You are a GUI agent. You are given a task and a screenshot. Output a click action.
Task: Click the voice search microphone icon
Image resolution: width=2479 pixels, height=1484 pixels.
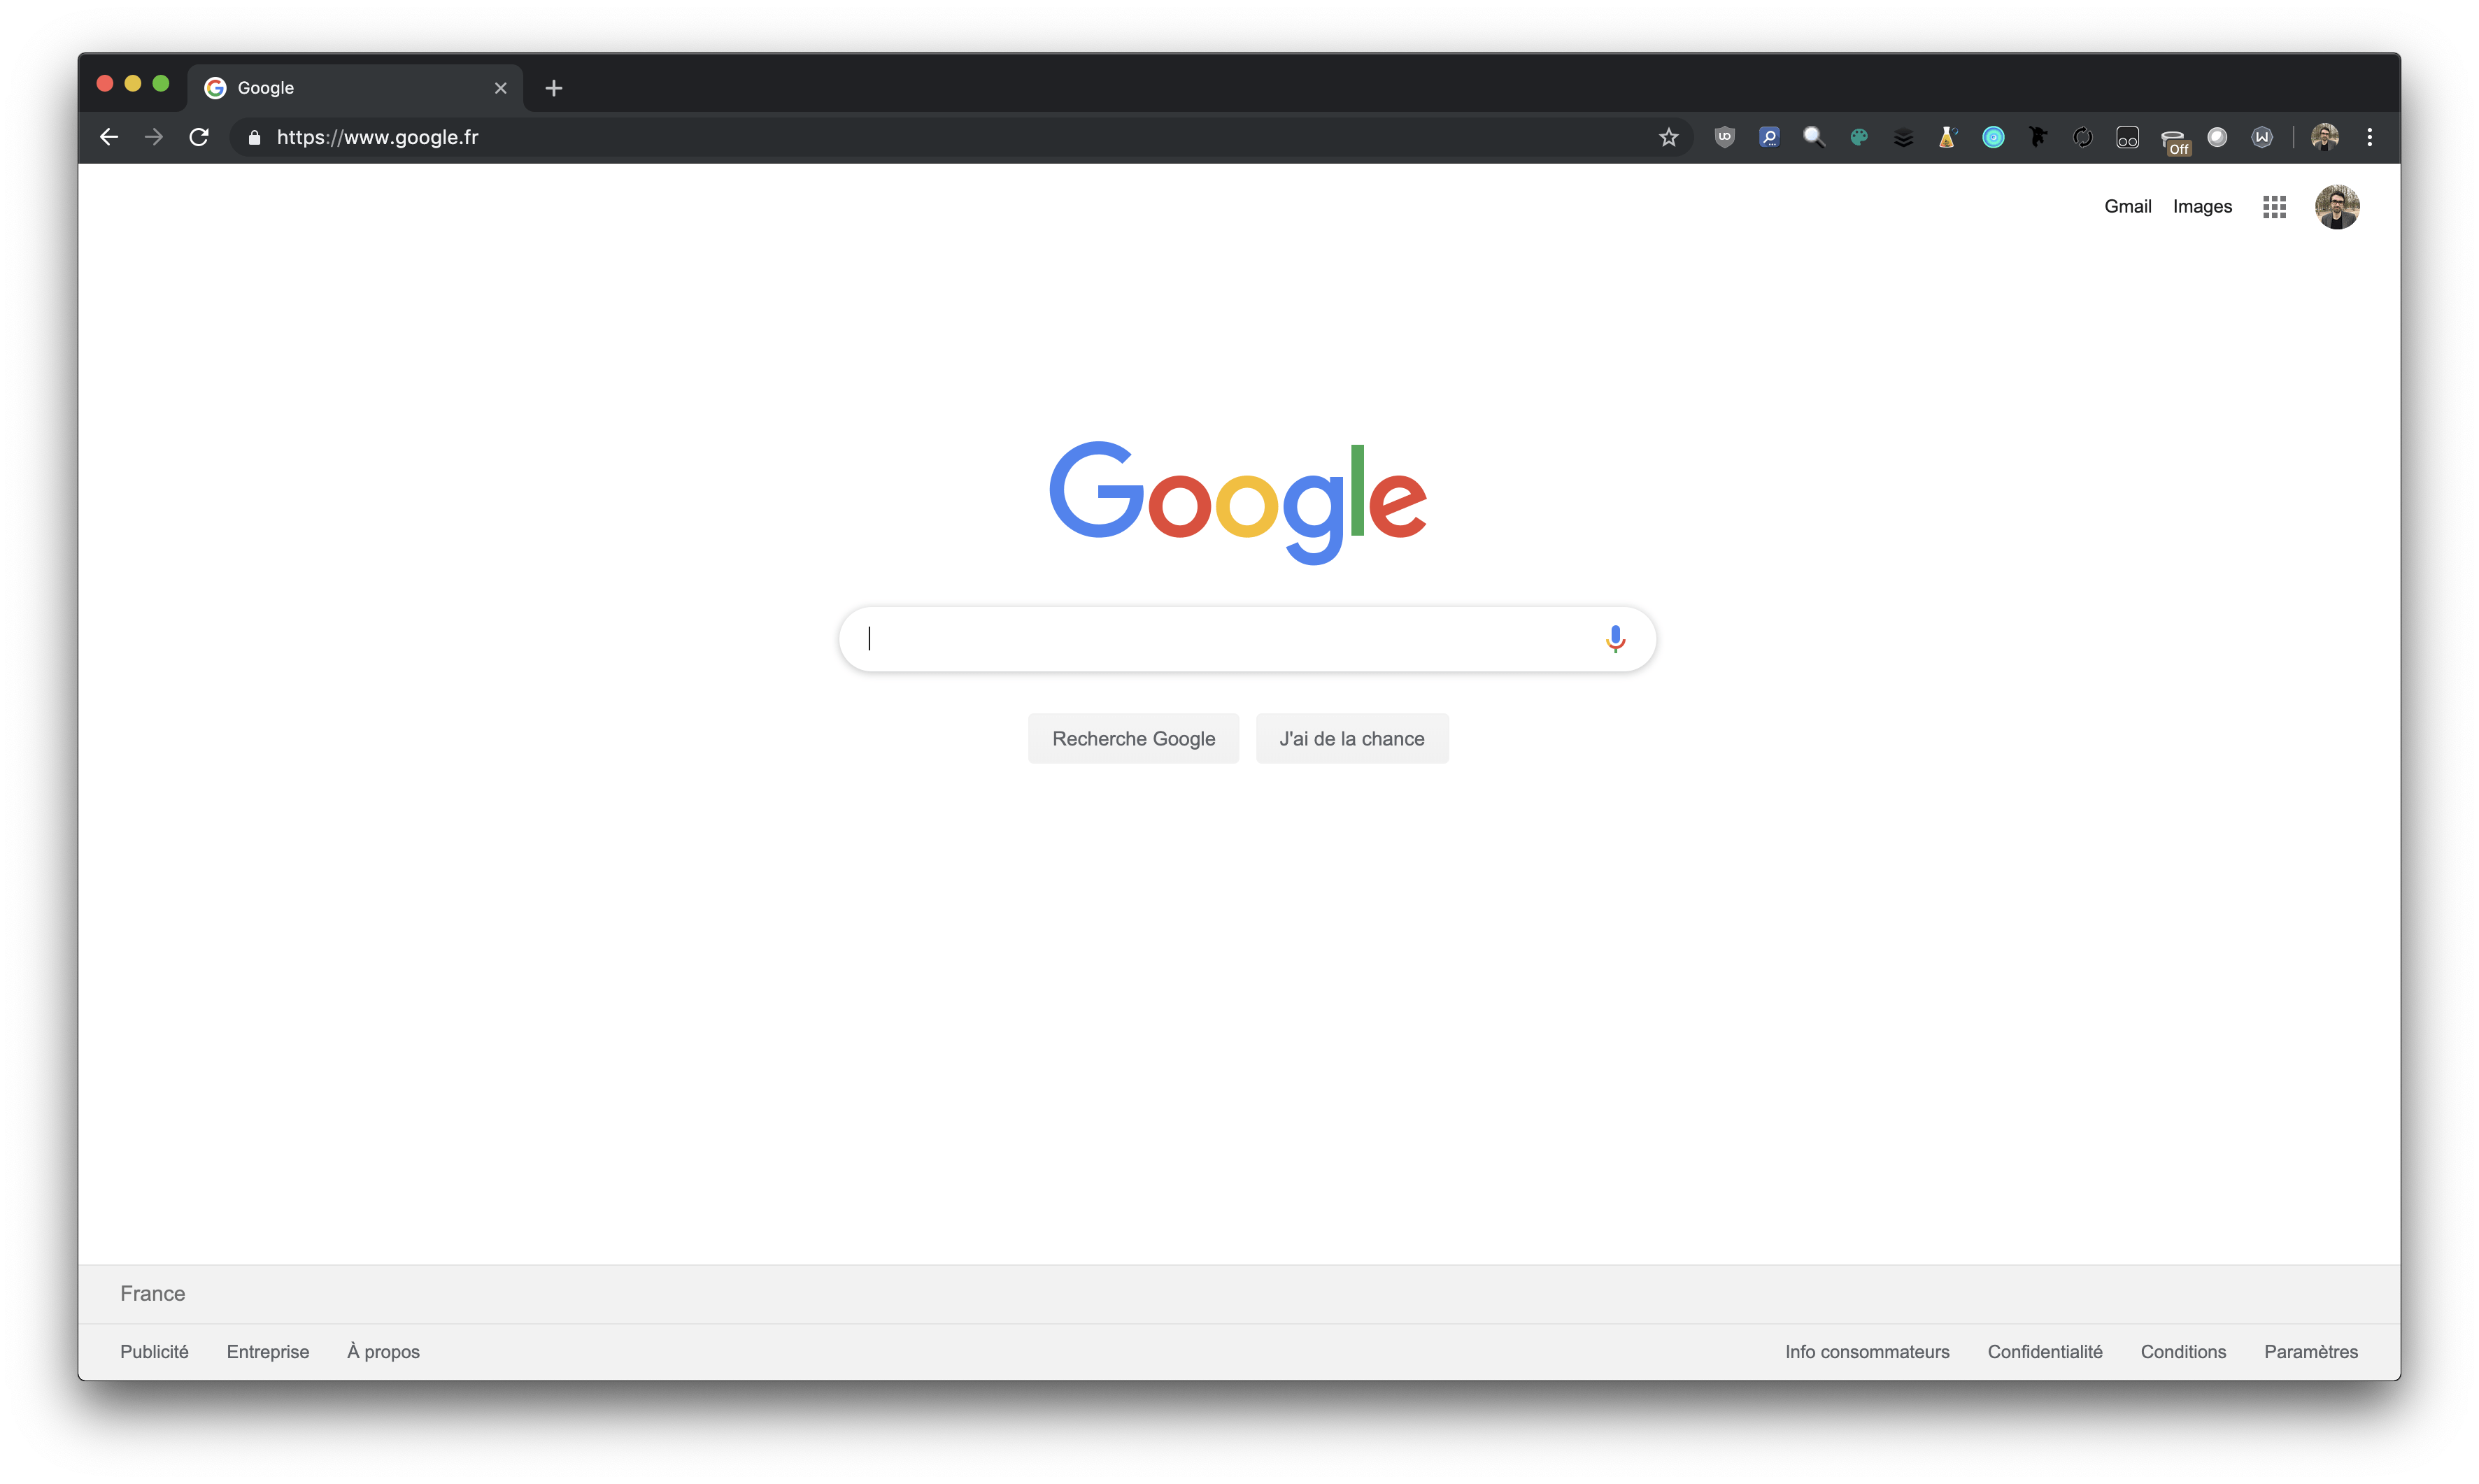[1615, 639]
